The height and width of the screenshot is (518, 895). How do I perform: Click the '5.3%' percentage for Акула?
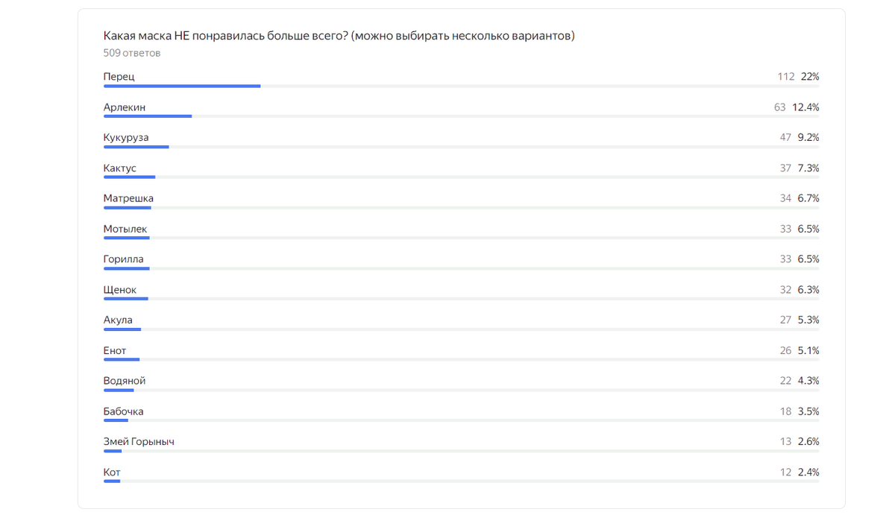pos(808,320)
